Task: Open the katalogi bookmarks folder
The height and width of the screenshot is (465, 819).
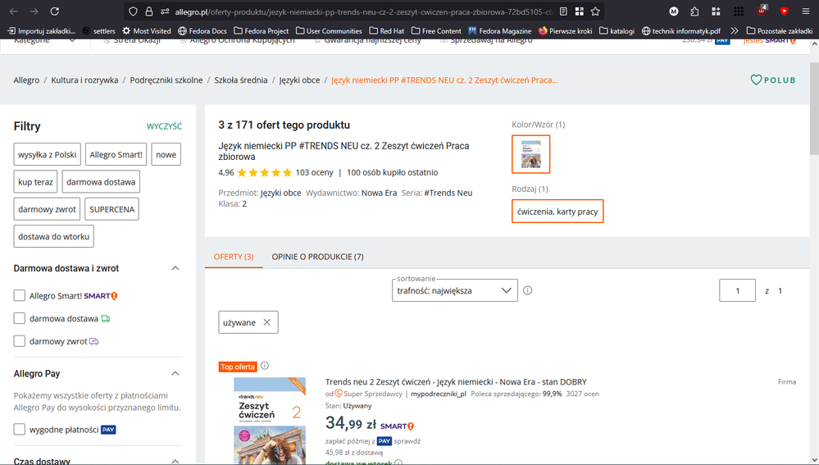Action: point(617,31)
